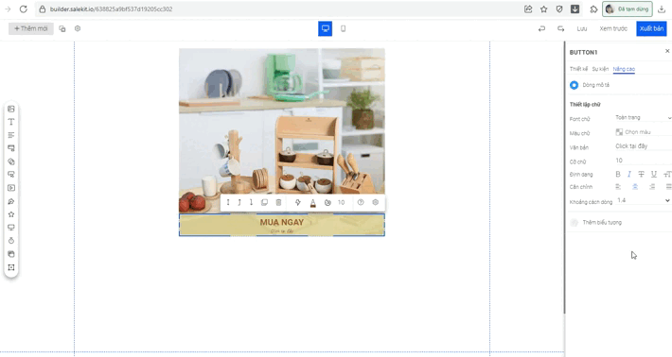Select the square frame tool at toolbar bottom
This screenshot has width=672, height=357.
(11, 267)
